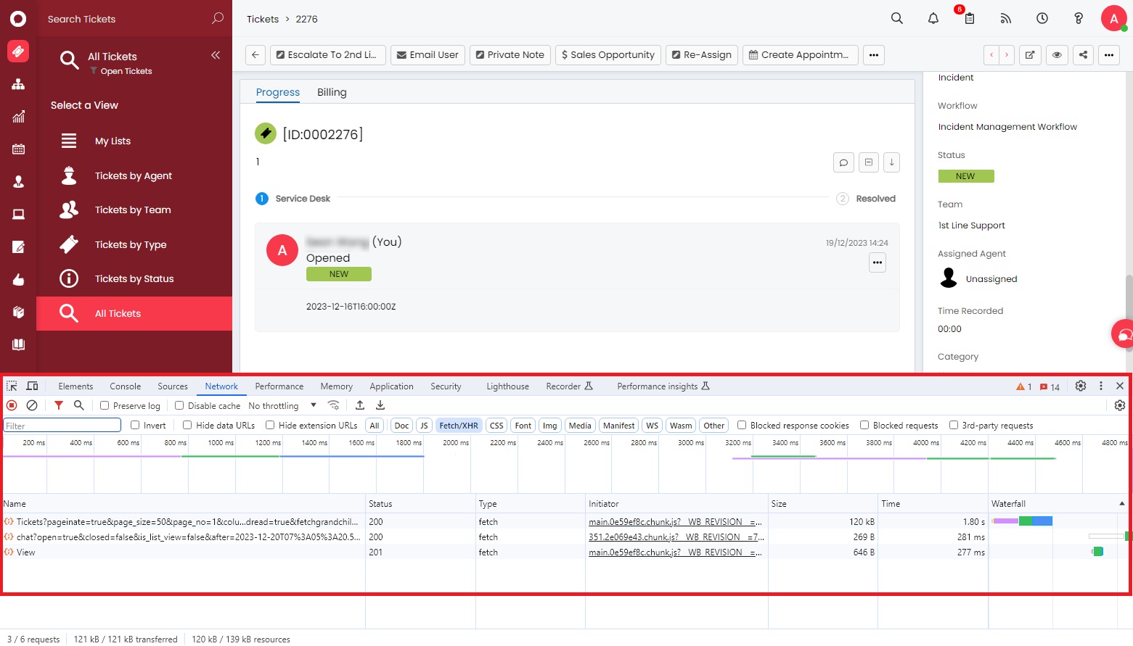Enable the Preserve log checkbox
The width and height of the screenshot is (1133, 646).
coord(105,406)
